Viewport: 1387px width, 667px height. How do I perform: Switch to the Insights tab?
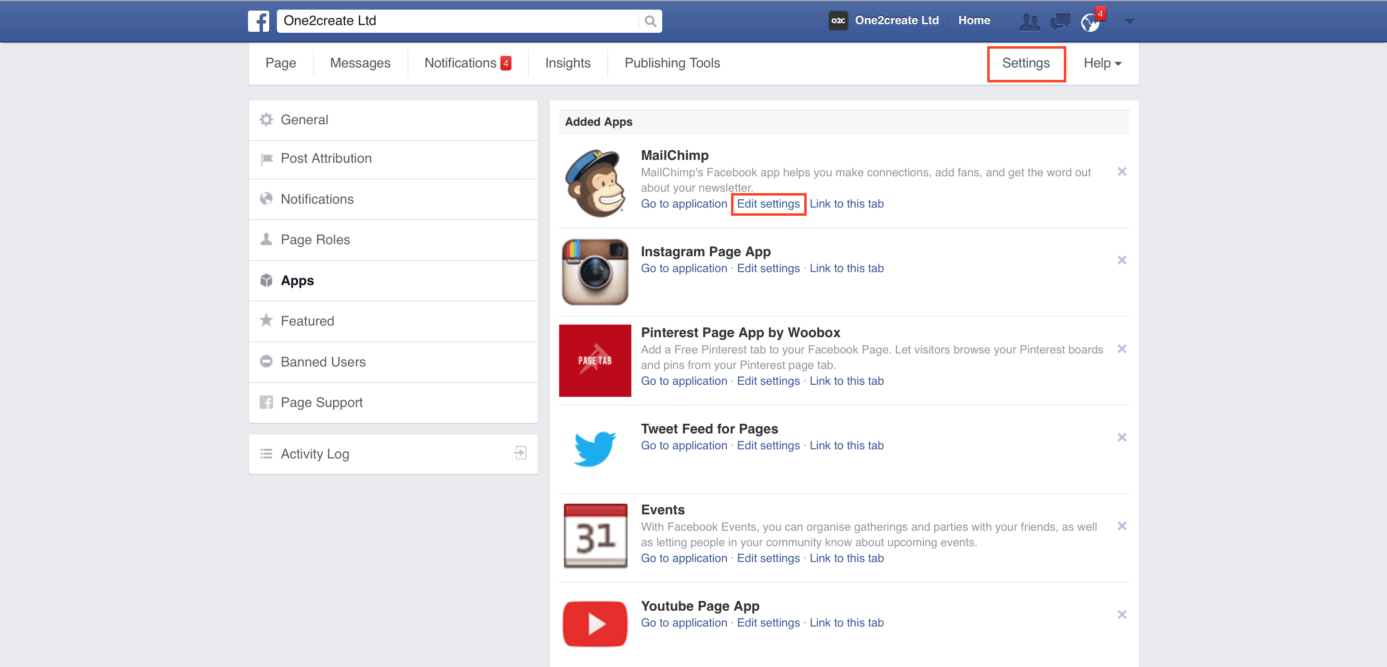[x=567, y=64]
